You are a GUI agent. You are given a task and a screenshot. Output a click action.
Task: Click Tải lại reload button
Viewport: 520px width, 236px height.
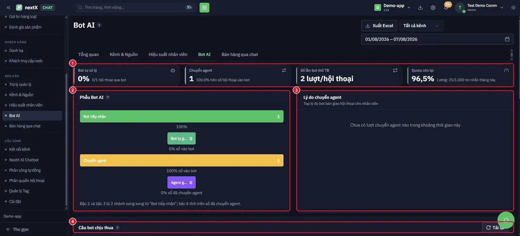tap(495, 227)
